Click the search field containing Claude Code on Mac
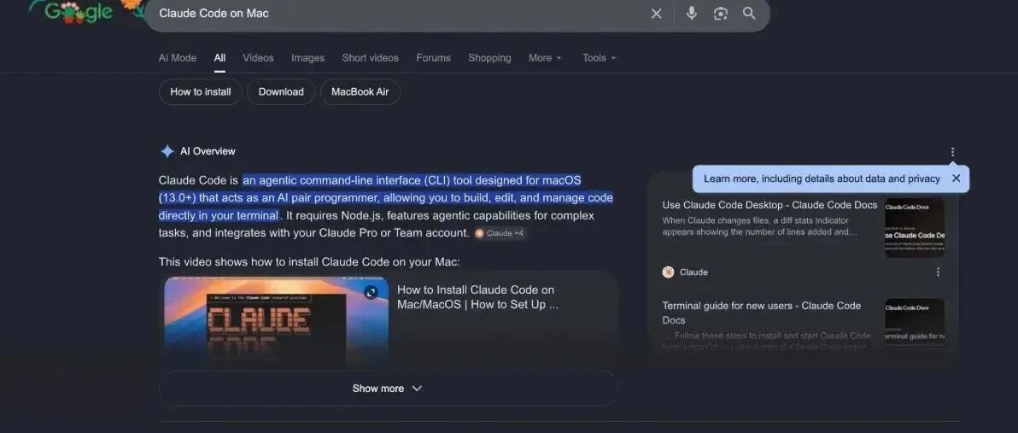Viewport: 1018px width, 433px height. click(x=396, y=14)
